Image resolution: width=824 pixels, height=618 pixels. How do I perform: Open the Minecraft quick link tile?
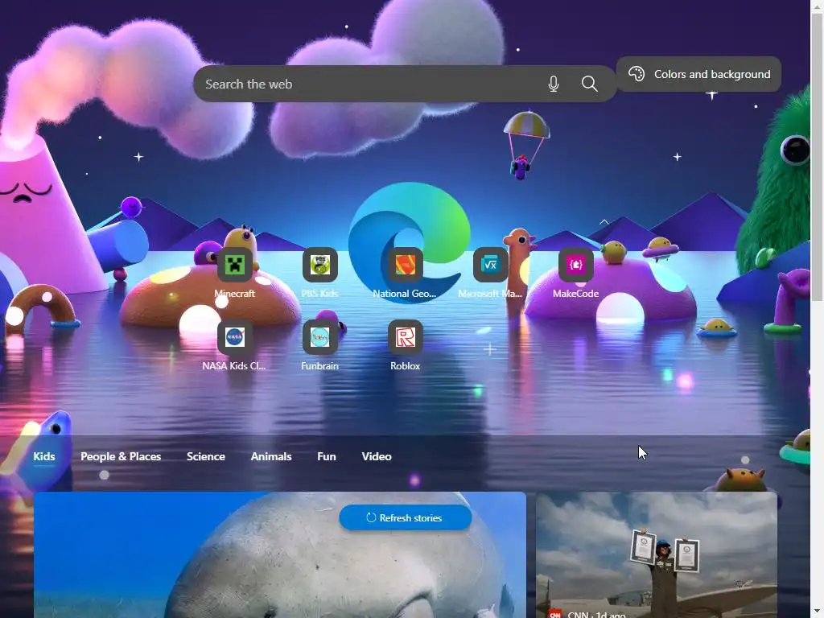point(234,265)
